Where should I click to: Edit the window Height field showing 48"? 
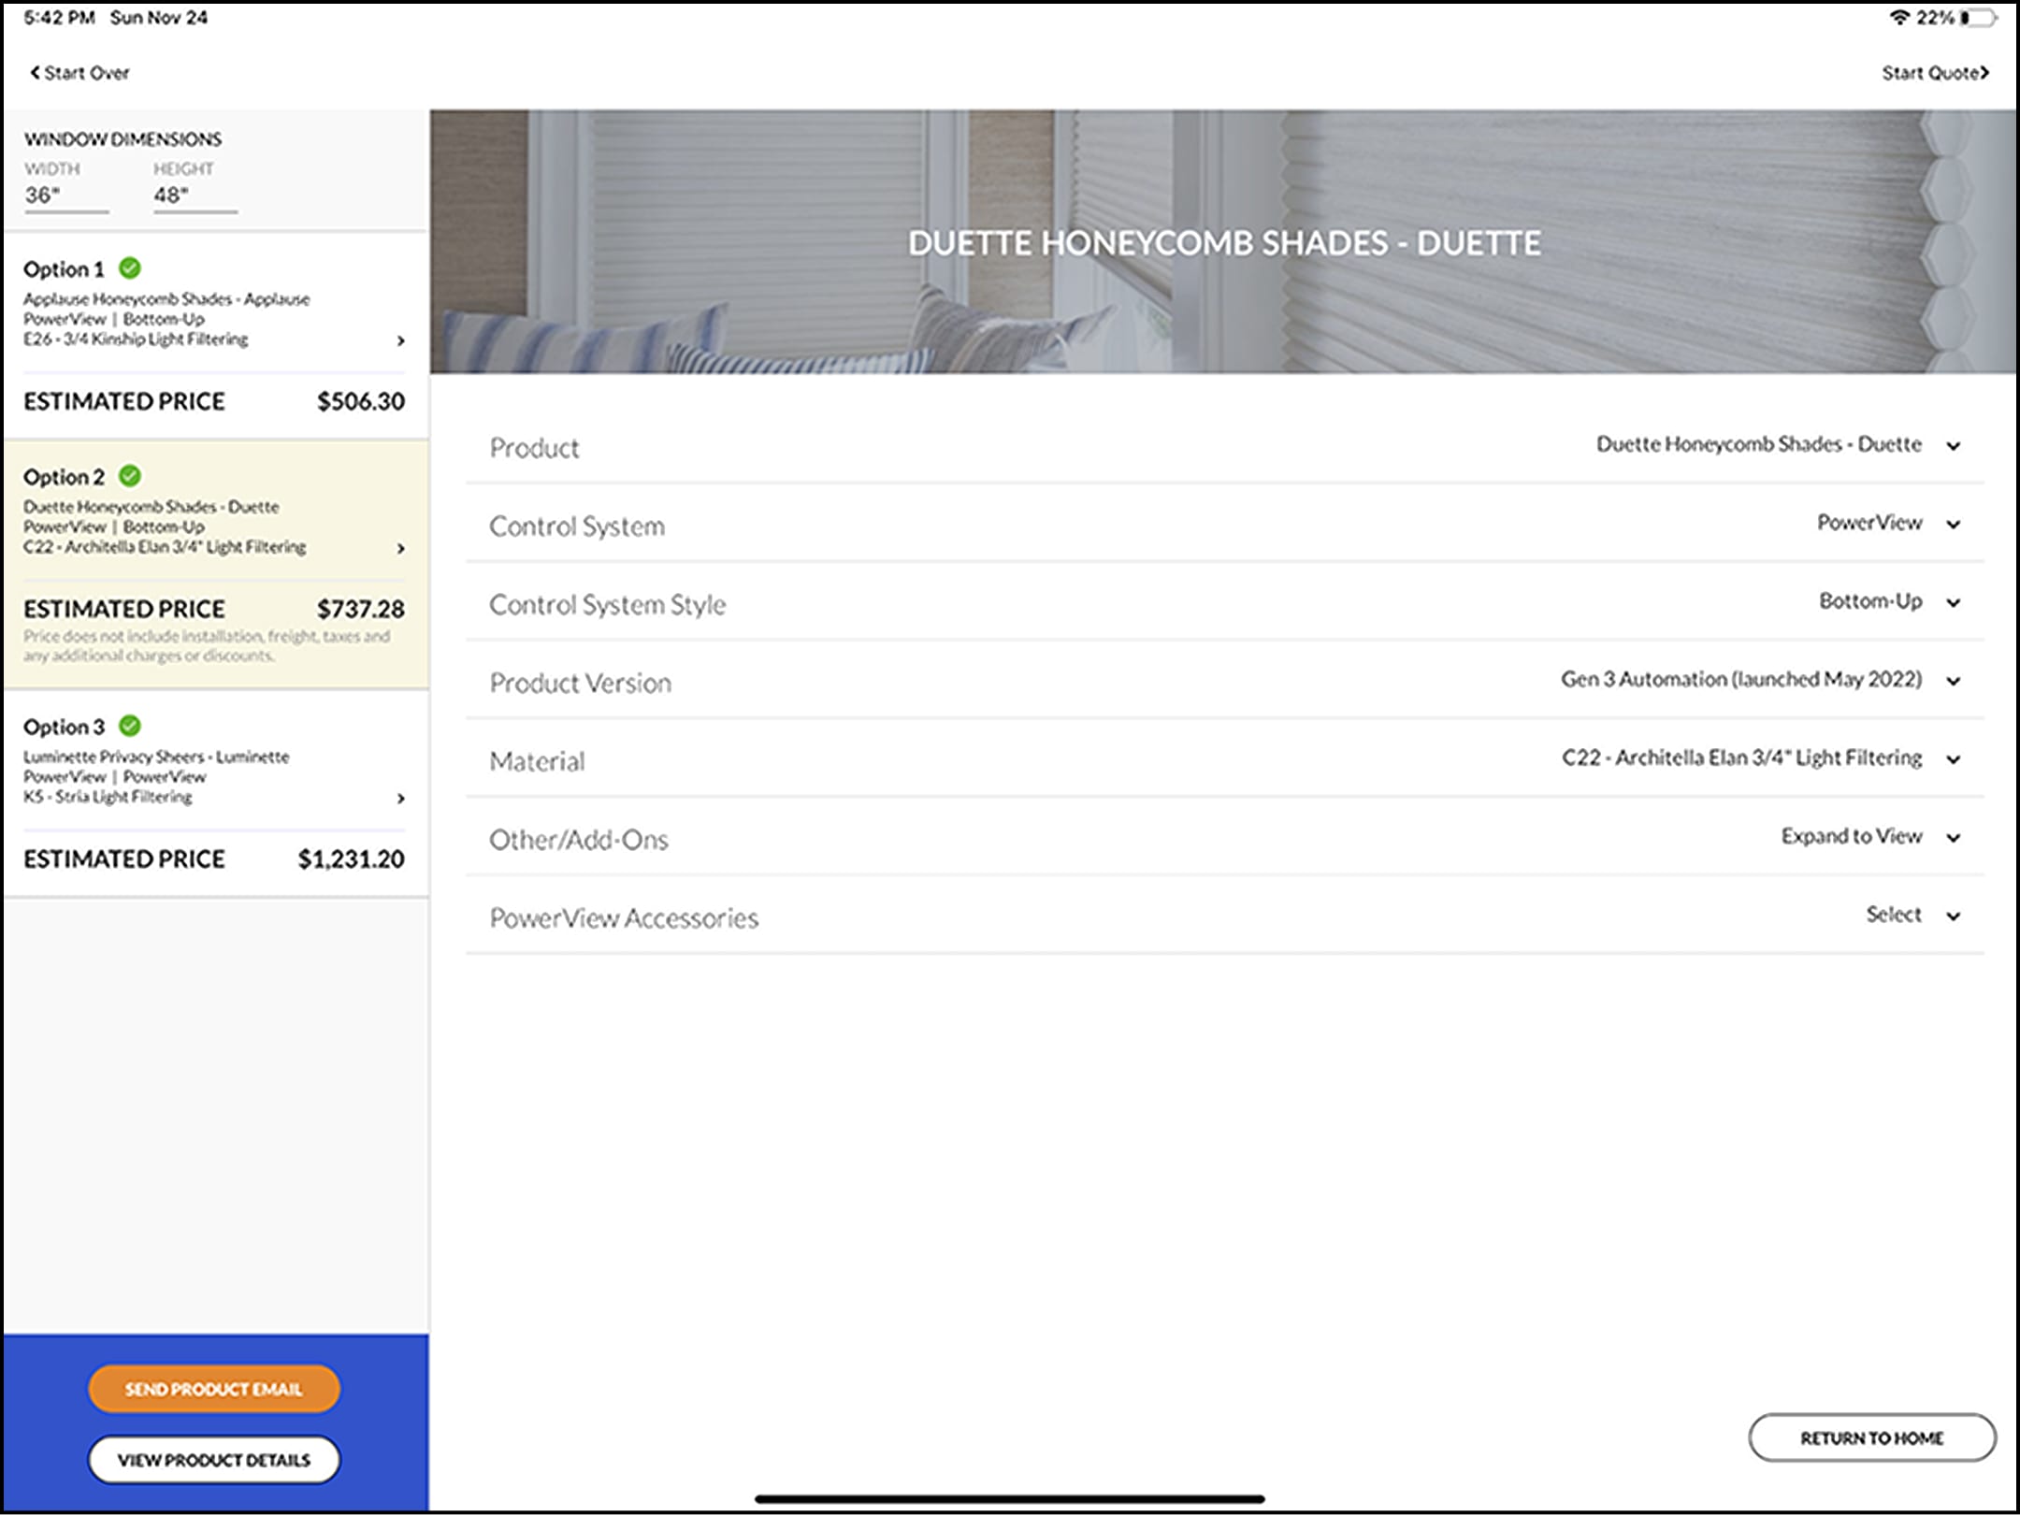[x=195, y=195]
